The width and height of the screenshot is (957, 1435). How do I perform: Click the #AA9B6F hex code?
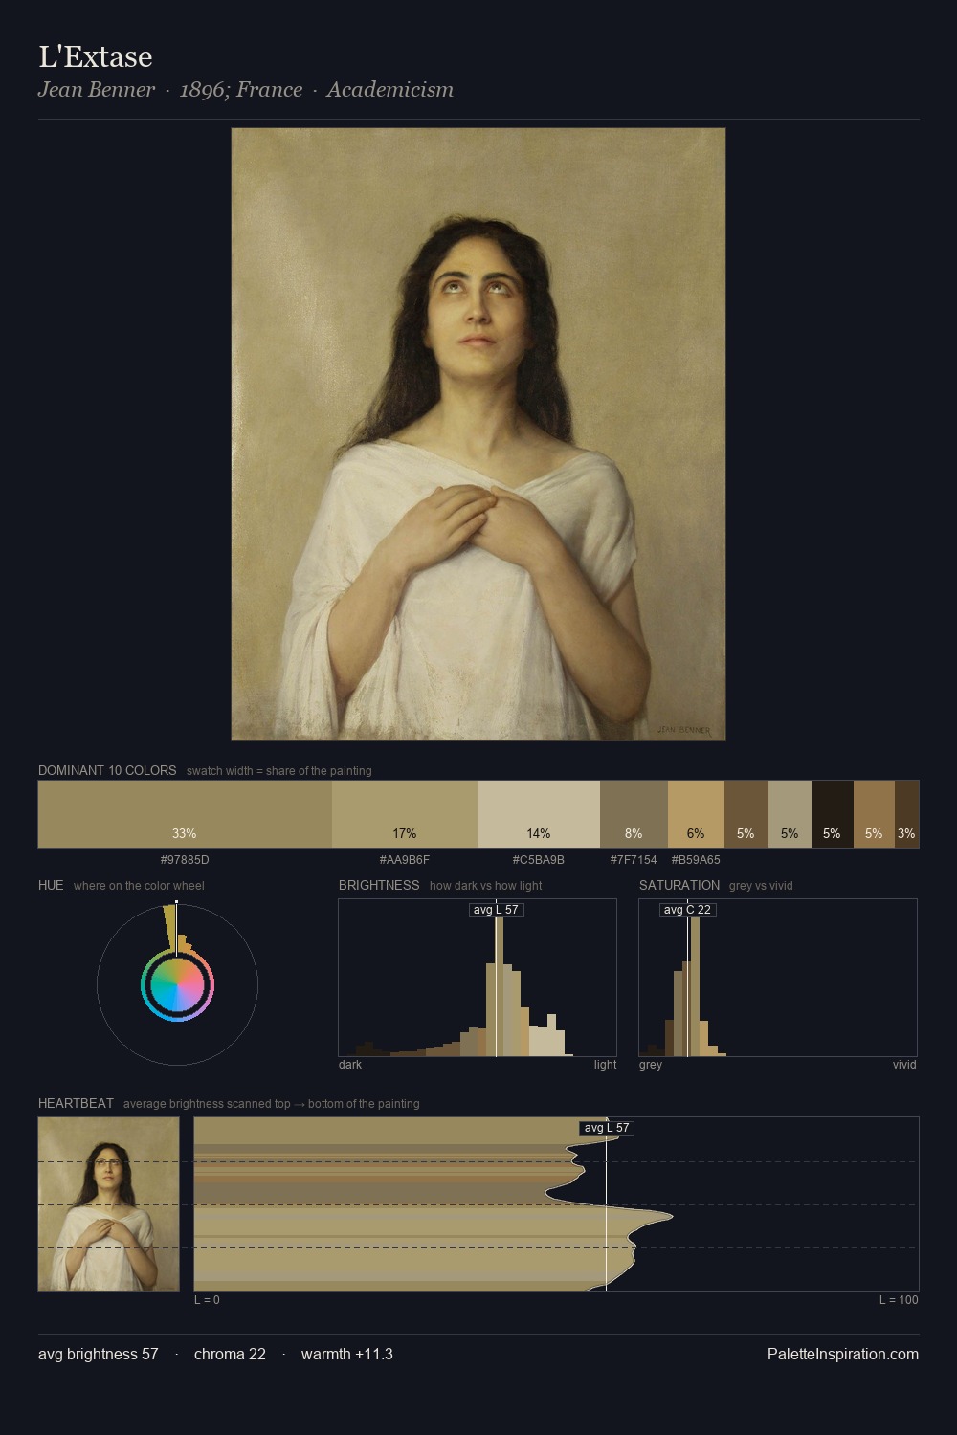pos(405,860)
